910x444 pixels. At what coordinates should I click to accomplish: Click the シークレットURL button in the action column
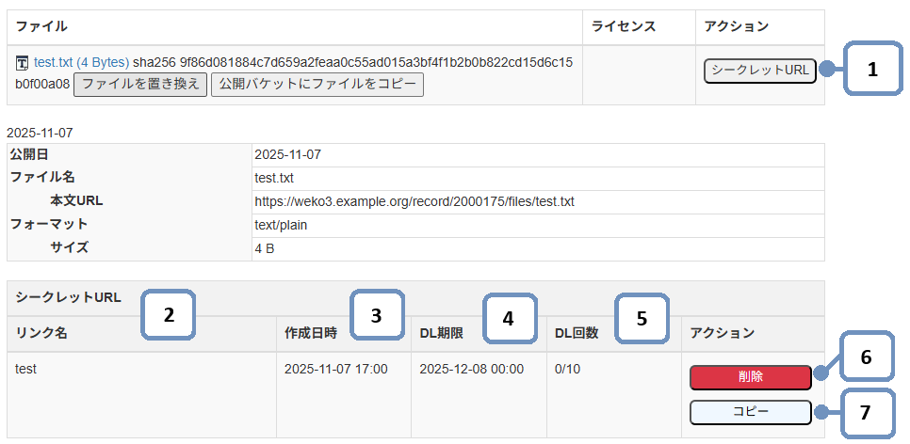(759, 71)
